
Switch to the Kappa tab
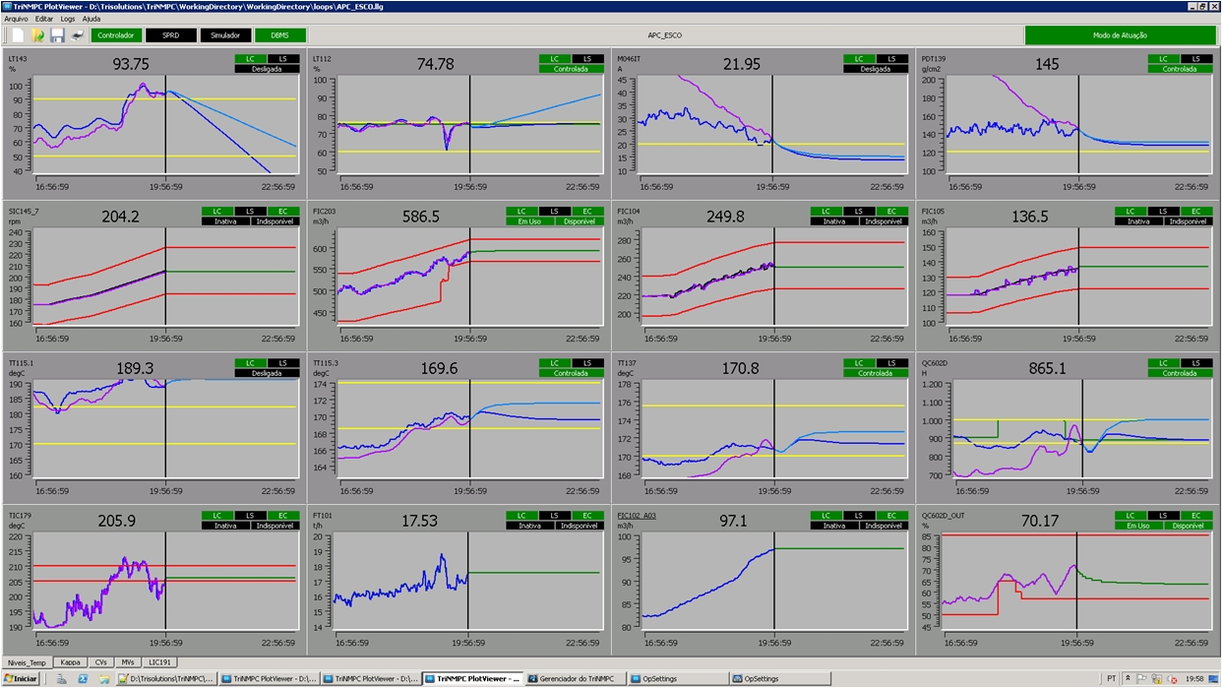(70, 662)
